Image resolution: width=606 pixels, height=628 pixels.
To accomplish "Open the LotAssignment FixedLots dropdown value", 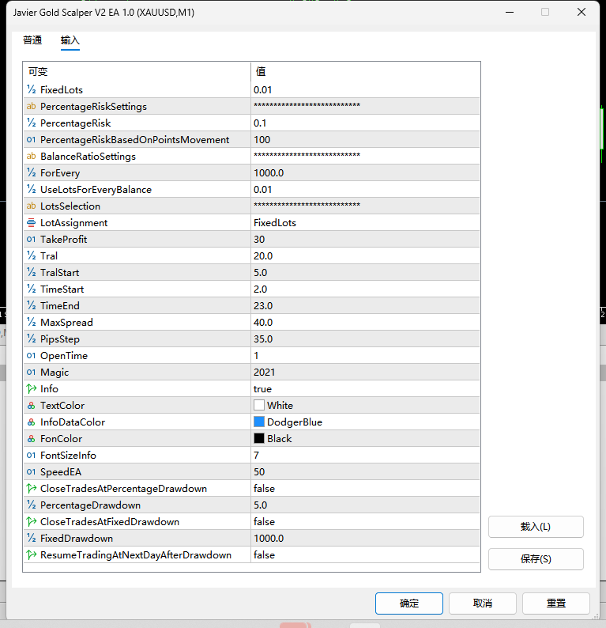I will coord(365,223).
